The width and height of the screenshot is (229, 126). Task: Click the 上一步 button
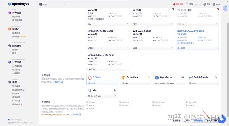click(x=187, y=120)
